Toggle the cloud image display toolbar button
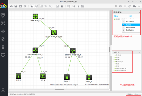This screenshot has height=96, width=142. [32, 6]
